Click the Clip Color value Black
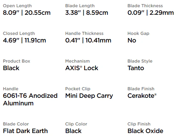 tap(73, 131)
